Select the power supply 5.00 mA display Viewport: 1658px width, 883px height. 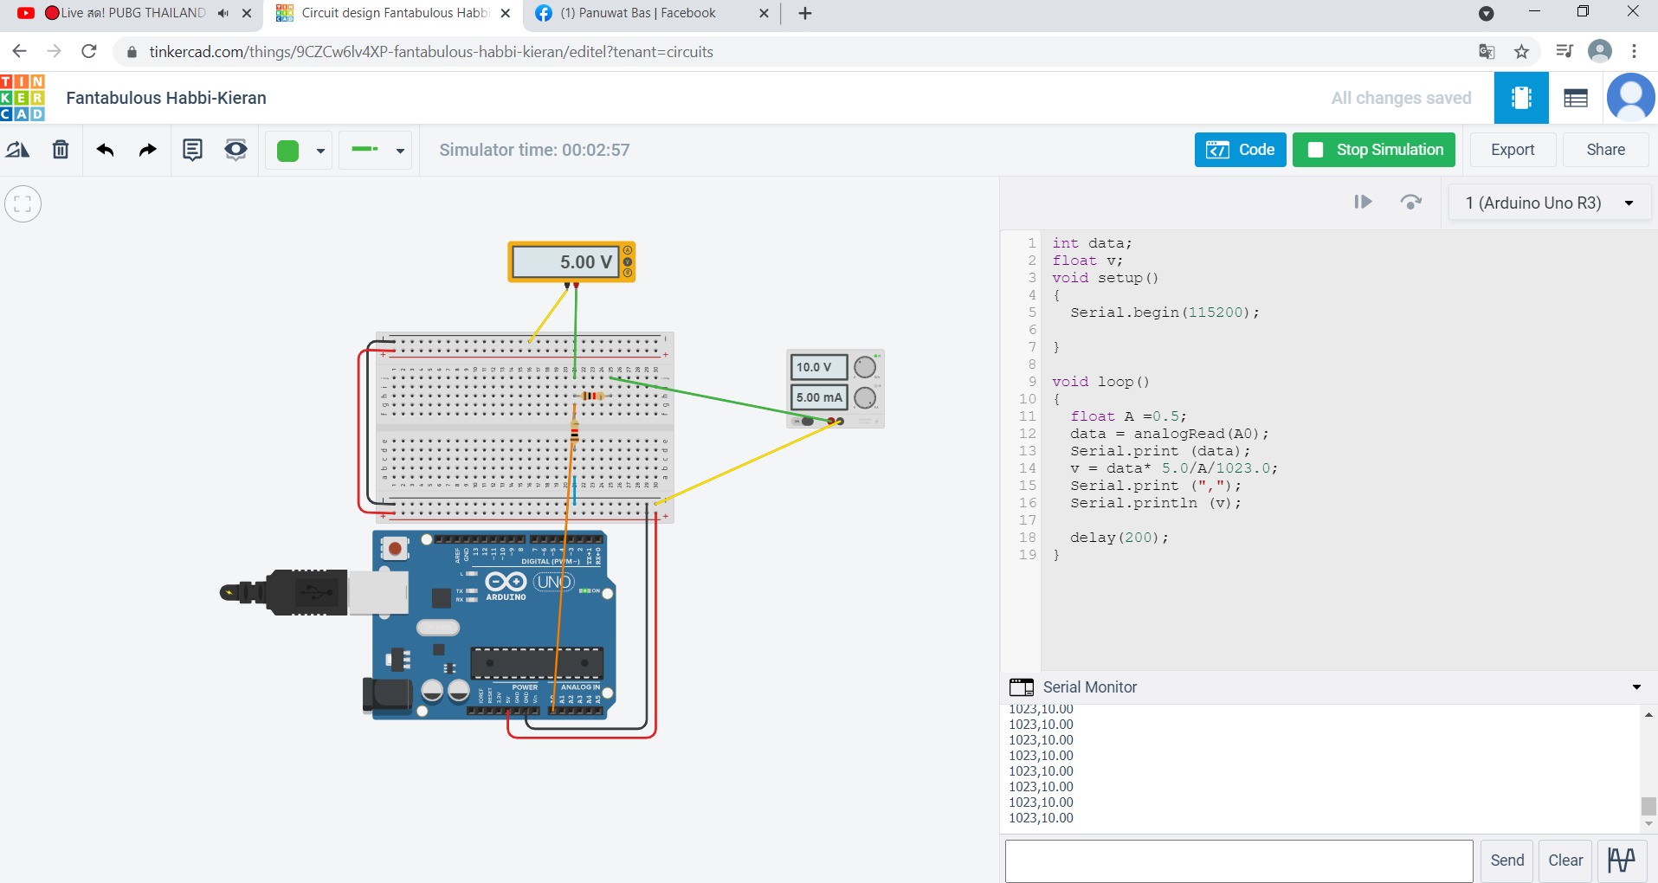point(818,397)
